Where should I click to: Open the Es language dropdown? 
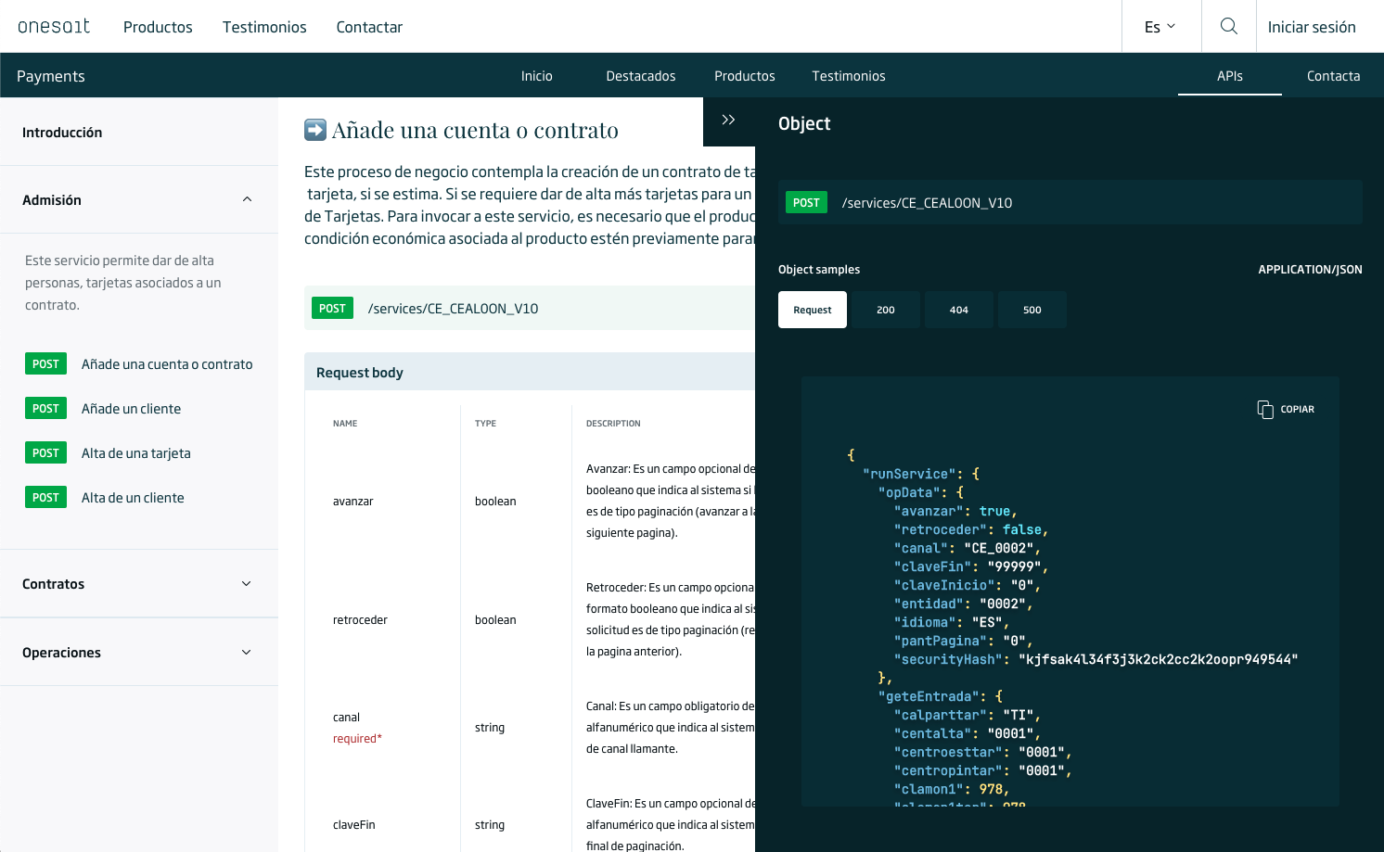(x=1160, y=27)
